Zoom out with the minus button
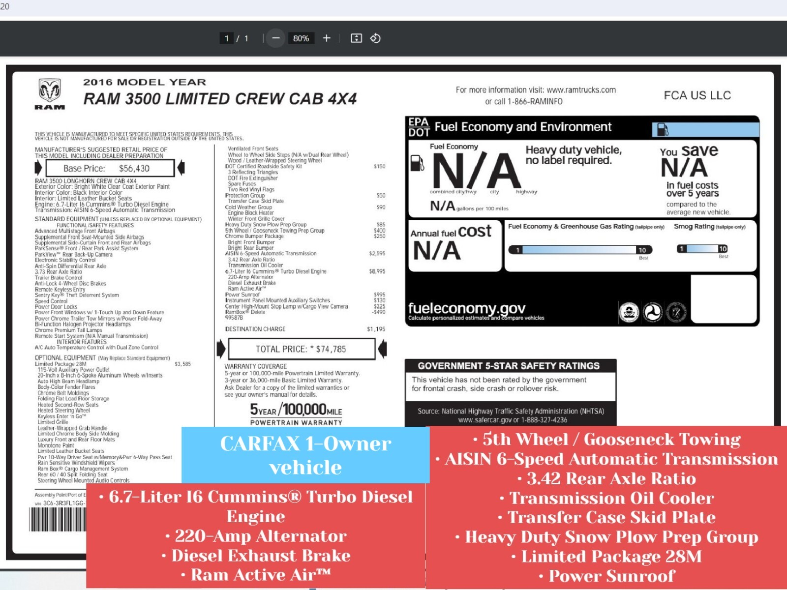Viewport: 787px width, 590px height. pos(276,38)
